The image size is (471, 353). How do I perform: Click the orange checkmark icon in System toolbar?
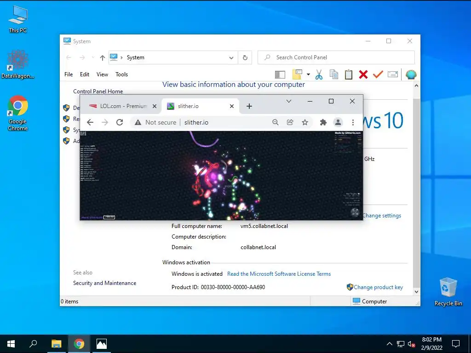[x=378, y=74]
